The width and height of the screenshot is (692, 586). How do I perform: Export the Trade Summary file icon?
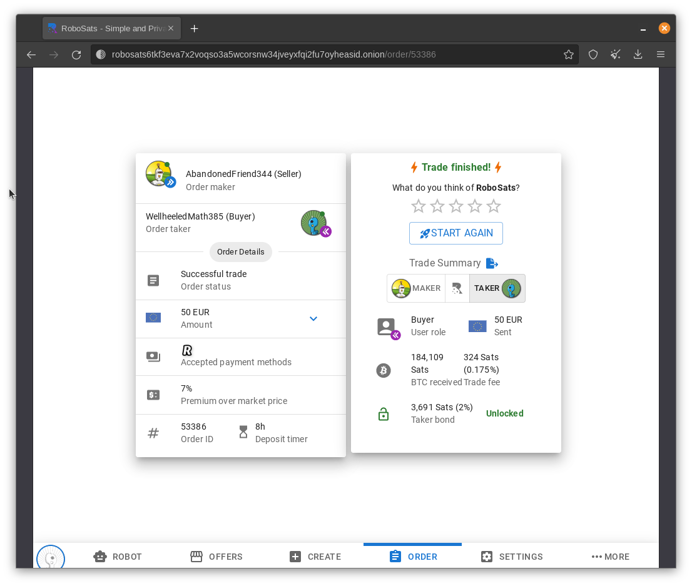492,263
